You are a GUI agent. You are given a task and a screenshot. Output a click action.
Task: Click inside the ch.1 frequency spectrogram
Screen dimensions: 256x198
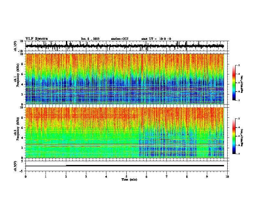[125, 79]
